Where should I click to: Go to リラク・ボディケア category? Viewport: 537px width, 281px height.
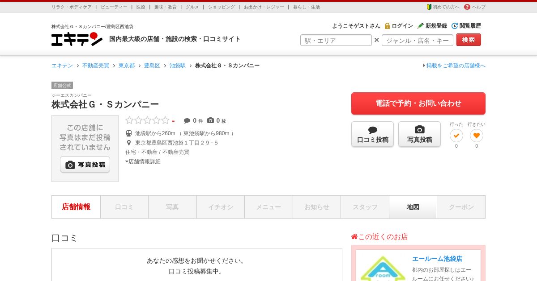pos(72,7)
